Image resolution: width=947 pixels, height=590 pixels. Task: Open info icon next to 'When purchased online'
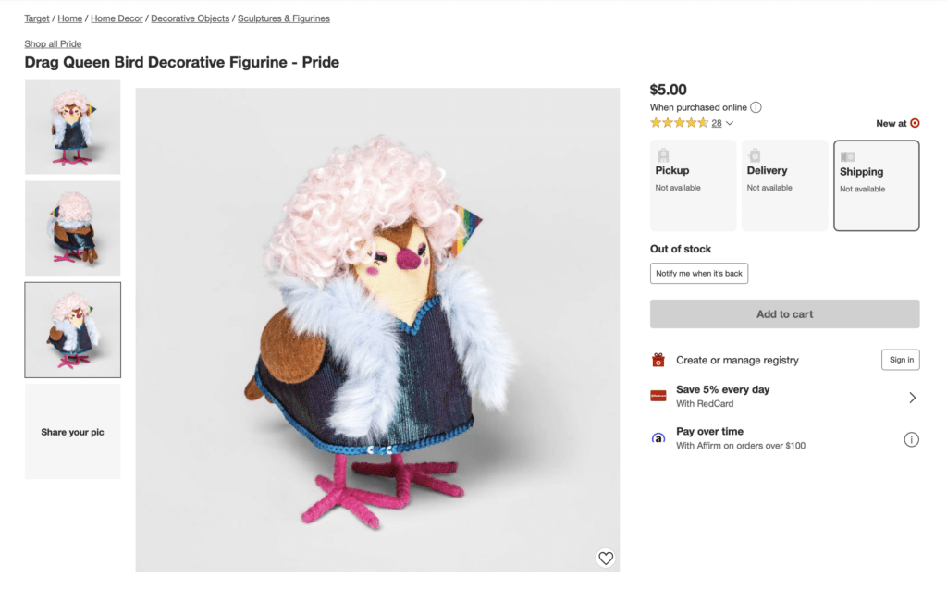point(756,106)
